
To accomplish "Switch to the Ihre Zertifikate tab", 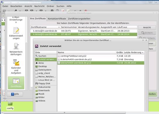I will [38, 19].
